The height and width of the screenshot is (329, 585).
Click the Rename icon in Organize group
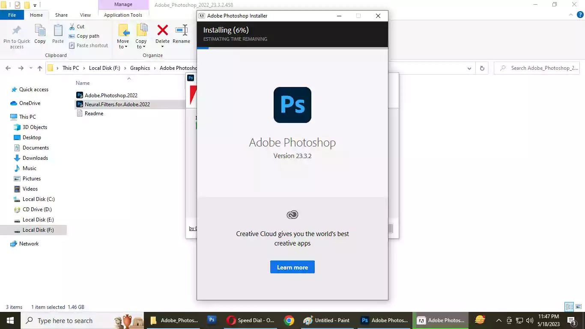(x=182, y=30)
